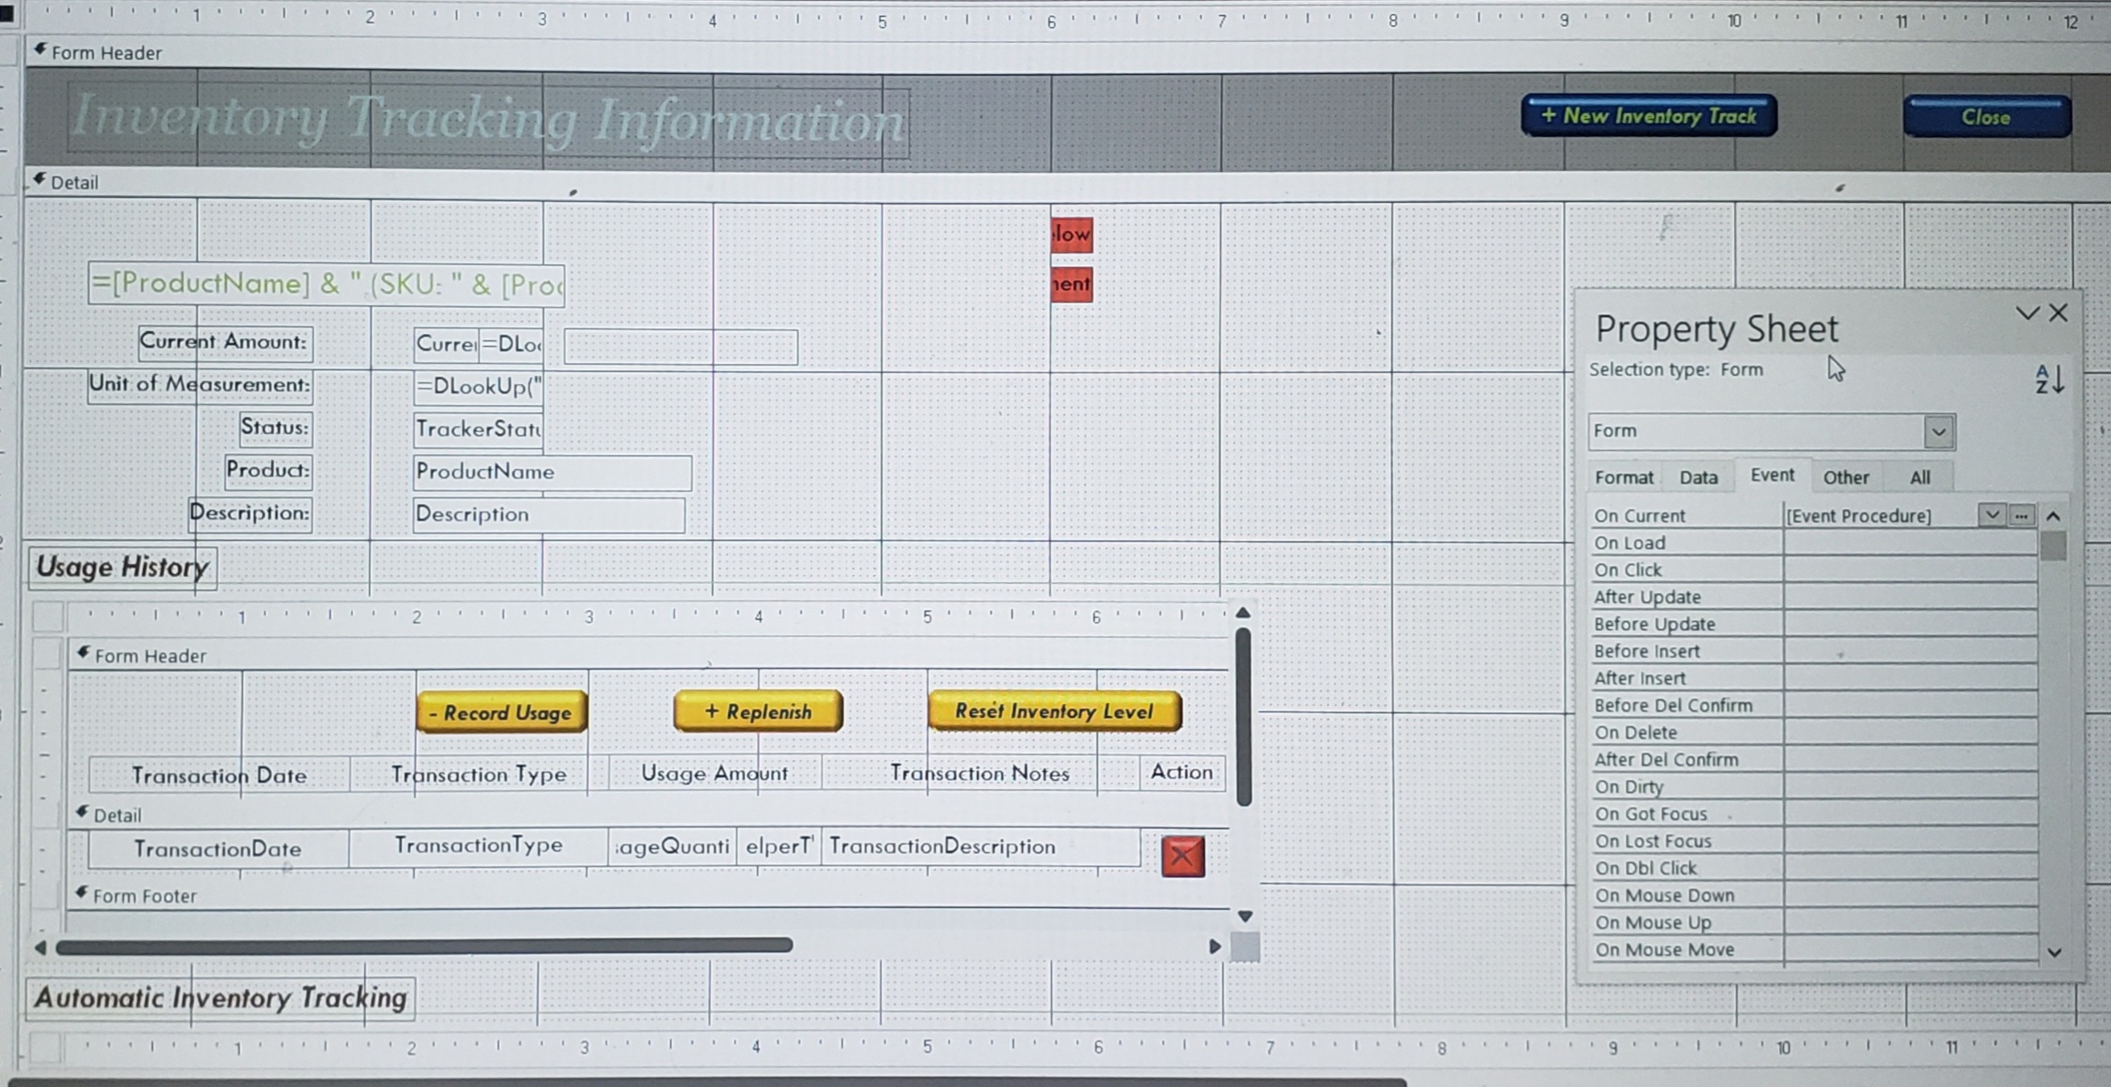Click the Reset Inventory Level button

point(1053,711)
